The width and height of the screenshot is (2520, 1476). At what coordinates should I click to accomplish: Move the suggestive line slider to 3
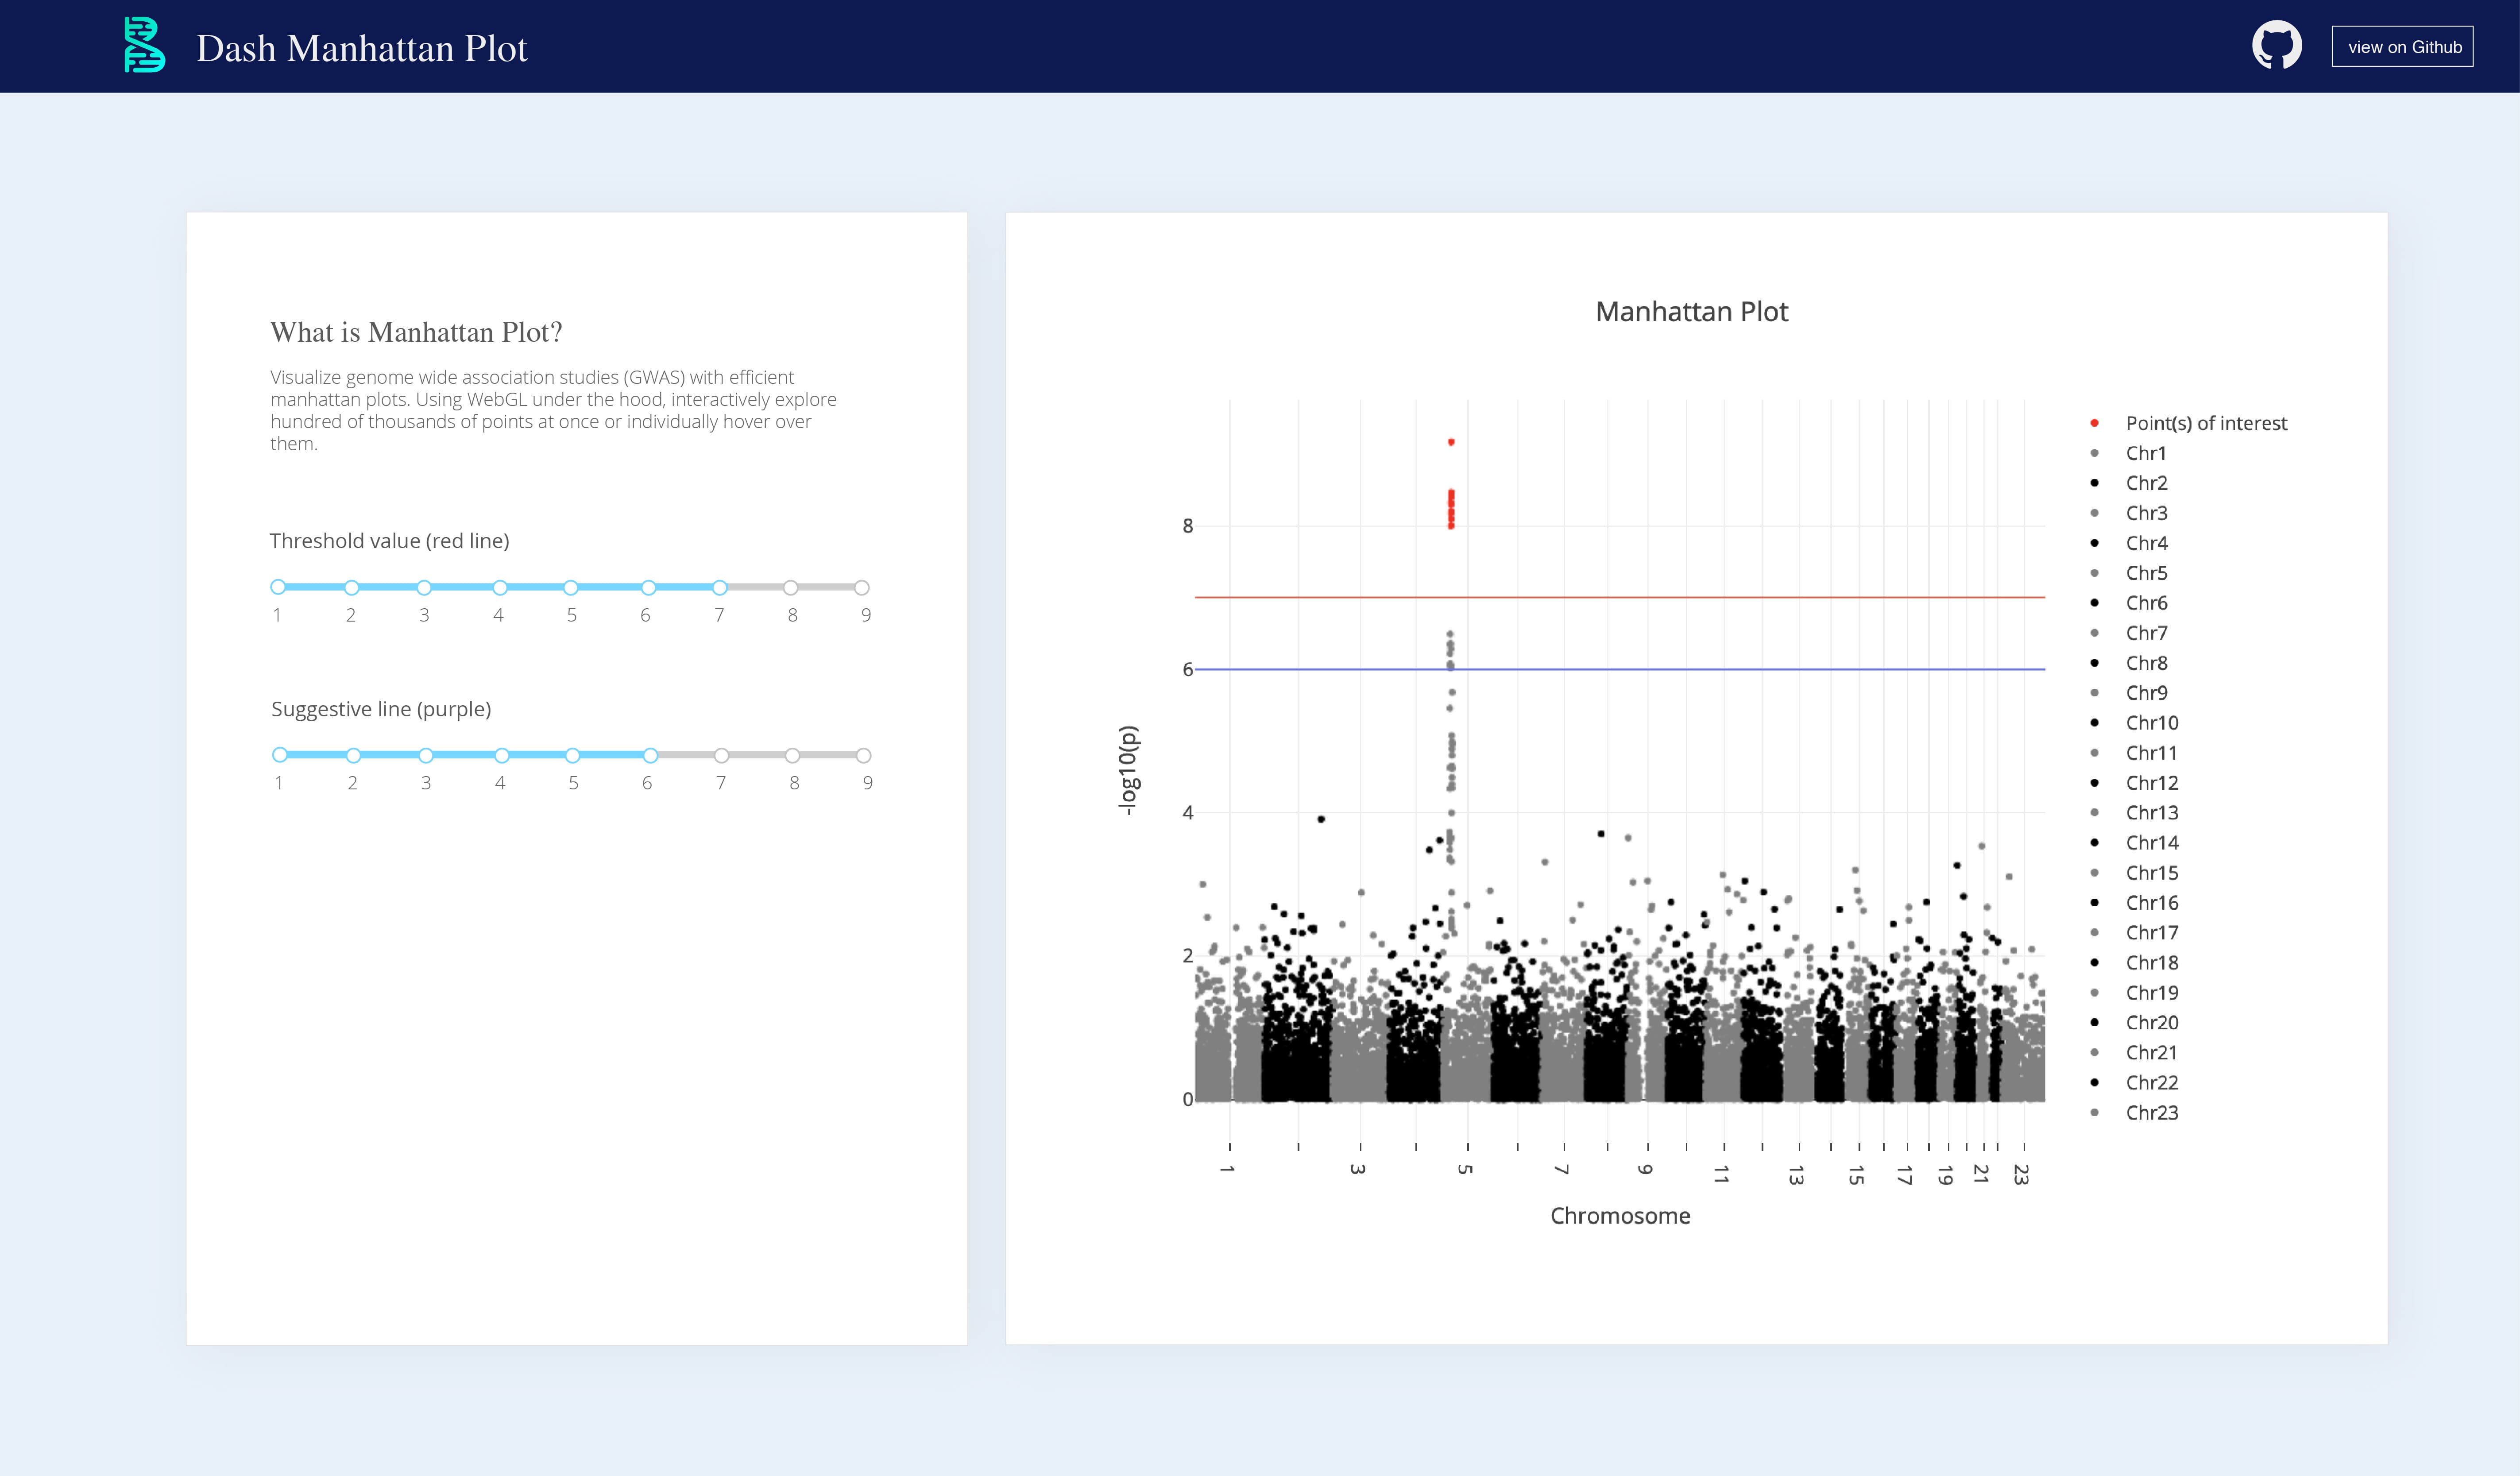click(425, 755)
